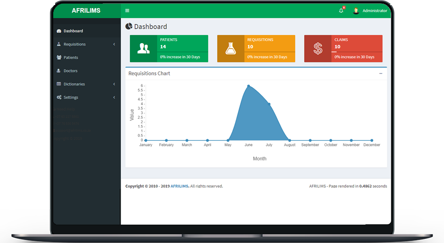This screenshot has width=444, height=243.
Task: Collapse the Requisitions Chart panel
Action: (x=381, y=73)
